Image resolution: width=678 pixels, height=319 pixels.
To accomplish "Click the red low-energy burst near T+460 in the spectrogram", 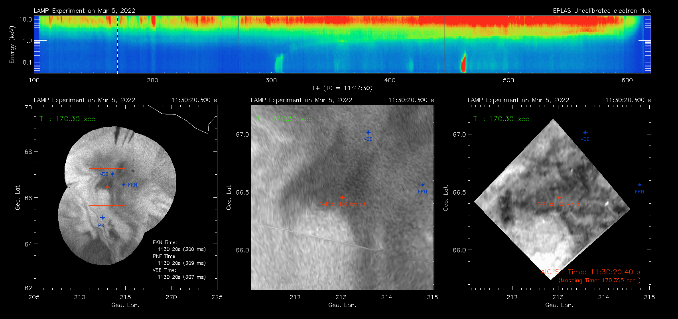I will (x=463, y=63).
